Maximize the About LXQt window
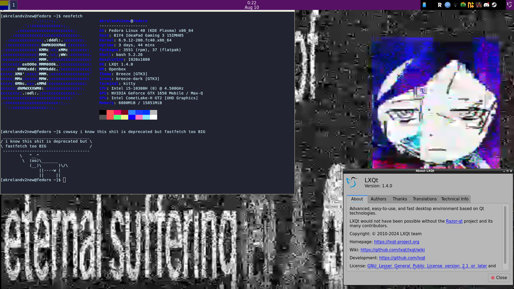The height and width of the screenshot is (289, 514). point(508,171)
